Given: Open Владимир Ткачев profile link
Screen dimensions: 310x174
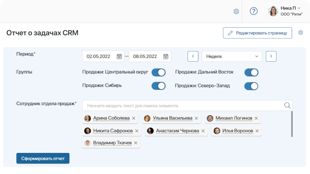Looking at the screenshot, I should pos(112,143).
